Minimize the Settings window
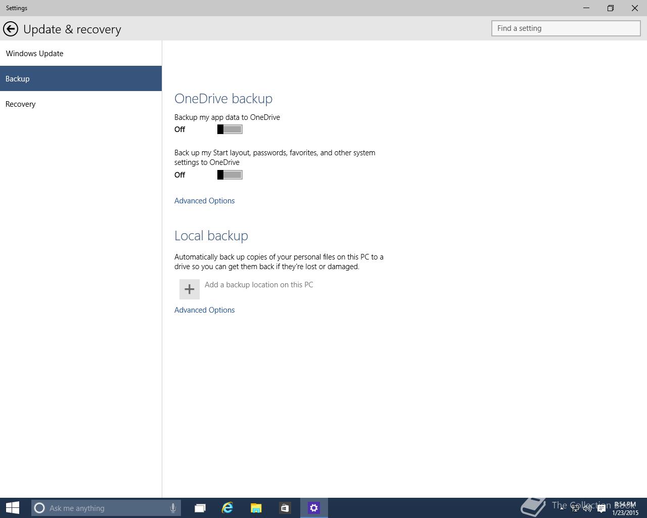 [x=586, y=8]
